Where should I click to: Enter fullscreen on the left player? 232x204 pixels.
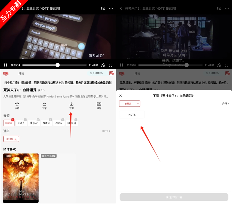111,65
